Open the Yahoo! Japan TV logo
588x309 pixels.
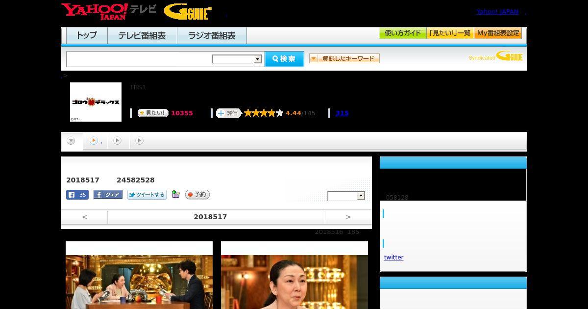pyautogui.click(x=109, y=11)
